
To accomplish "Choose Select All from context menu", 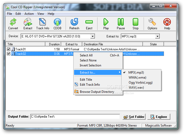I will click(x=98, y=55).
